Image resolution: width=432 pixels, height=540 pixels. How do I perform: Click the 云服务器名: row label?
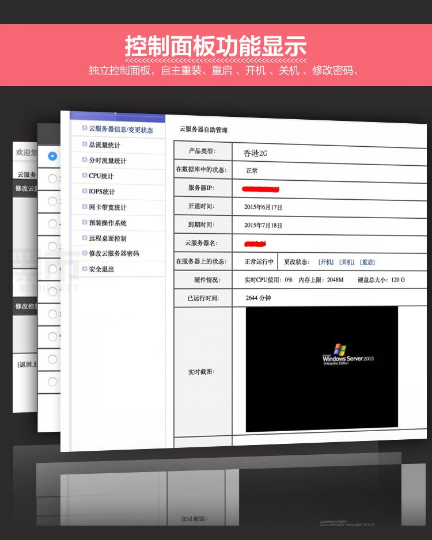pyautogui.click(x=201, y=243)
